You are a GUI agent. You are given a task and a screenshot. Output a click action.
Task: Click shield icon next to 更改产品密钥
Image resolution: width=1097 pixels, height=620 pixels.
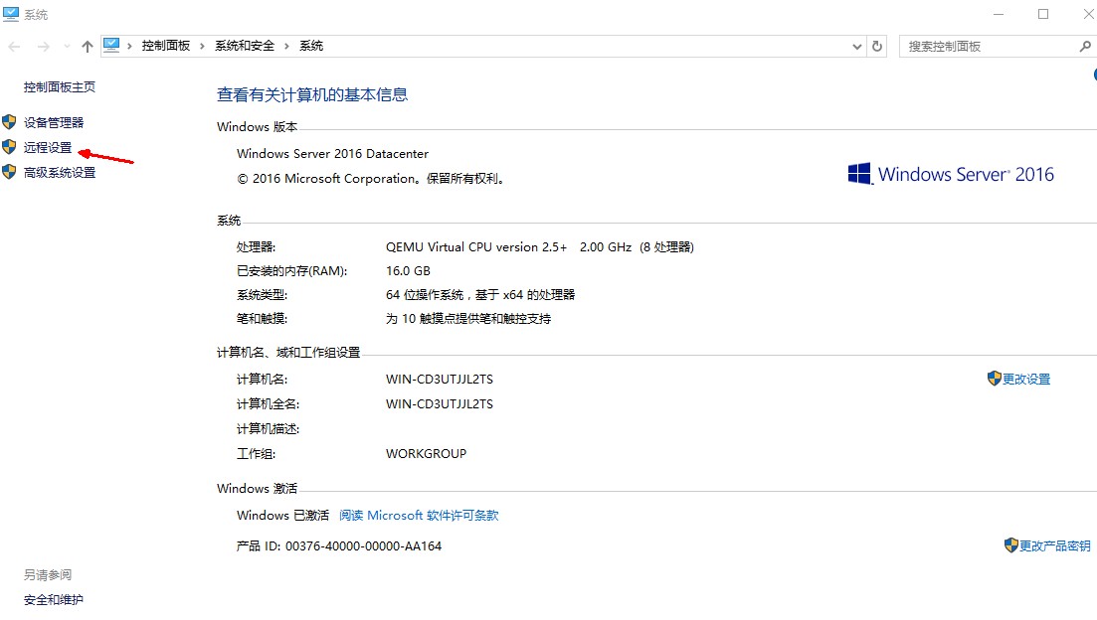tap(1010, 545)
